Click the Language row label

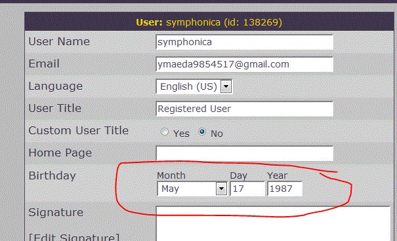(x=55, y=86)
